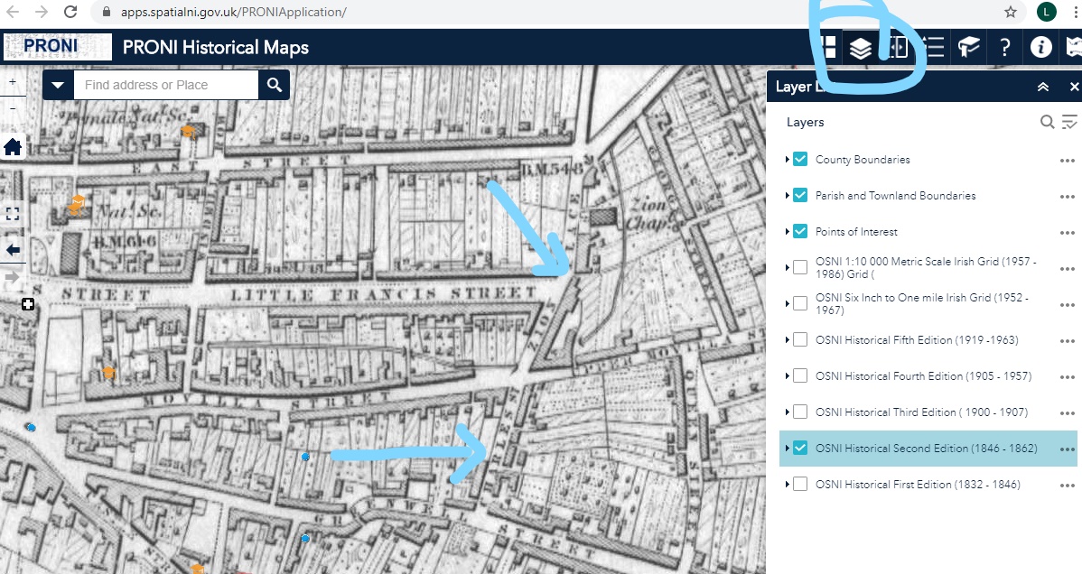
Task: Click the orange school marker near Female Nat. Sc.
Action: pyautogui.click(x=187, y=131)
